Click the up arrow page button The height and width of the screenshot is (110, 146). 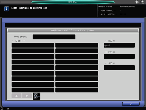coord(16,96)
